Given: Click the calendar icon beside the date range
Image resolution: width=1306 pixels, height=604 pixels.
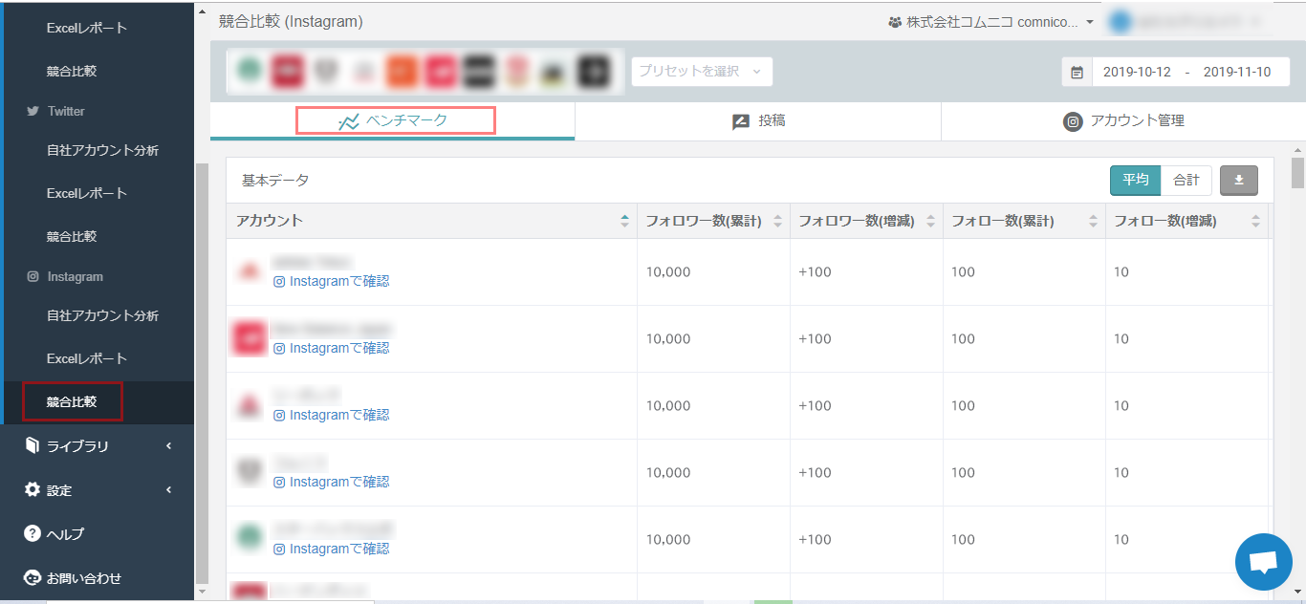Looking at the screenshot, I should point(1077,72).
